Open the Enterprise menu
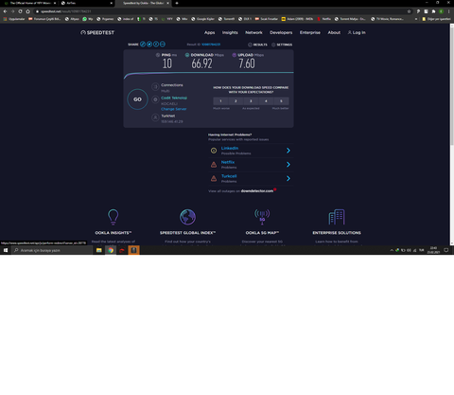 pos(310,32)
